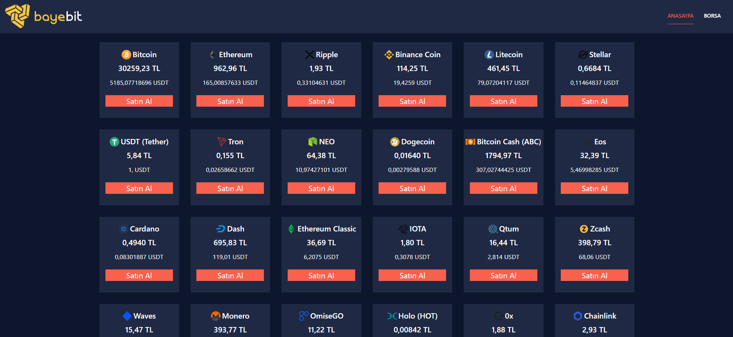
Task: Click the Holo (HOT) title
Action: [418, 316]
